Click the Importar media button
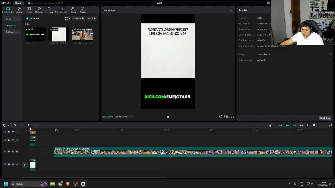The width and height of the screenshot is (335, 188). [33, 19]
